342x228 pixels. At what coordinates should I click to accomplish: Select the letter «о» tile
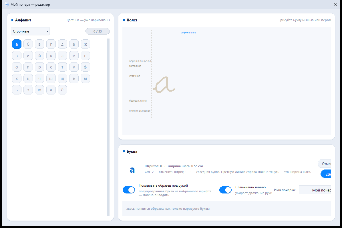point(17,67)
